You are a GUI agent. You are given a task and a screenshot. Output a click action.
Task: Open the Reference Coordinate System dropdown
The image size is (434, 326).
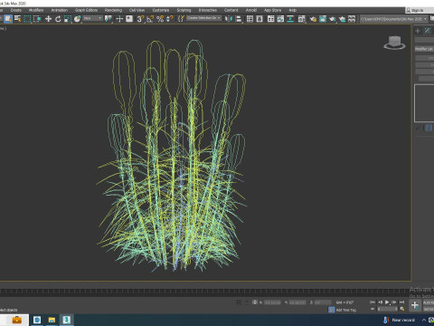tap(93, 18)
